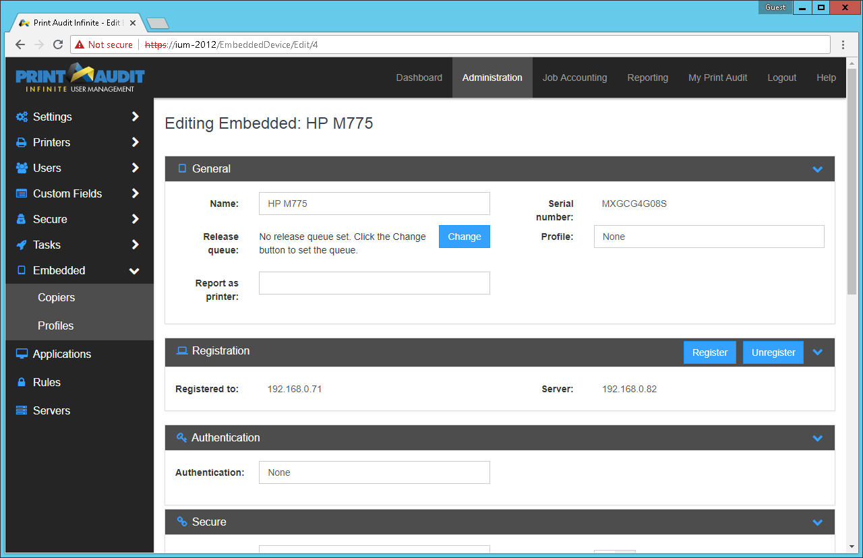This screenshot has width=863, height=558.
Task: Click the Register button
Action: 710,352
